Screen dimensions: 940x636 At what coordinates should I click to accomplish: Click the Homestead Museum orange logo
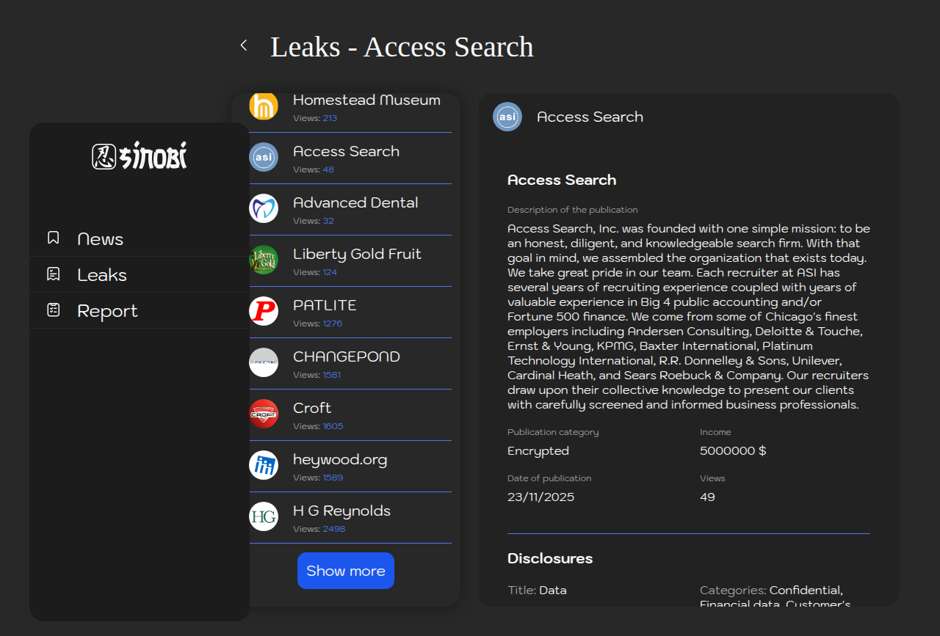coord(264,106)
